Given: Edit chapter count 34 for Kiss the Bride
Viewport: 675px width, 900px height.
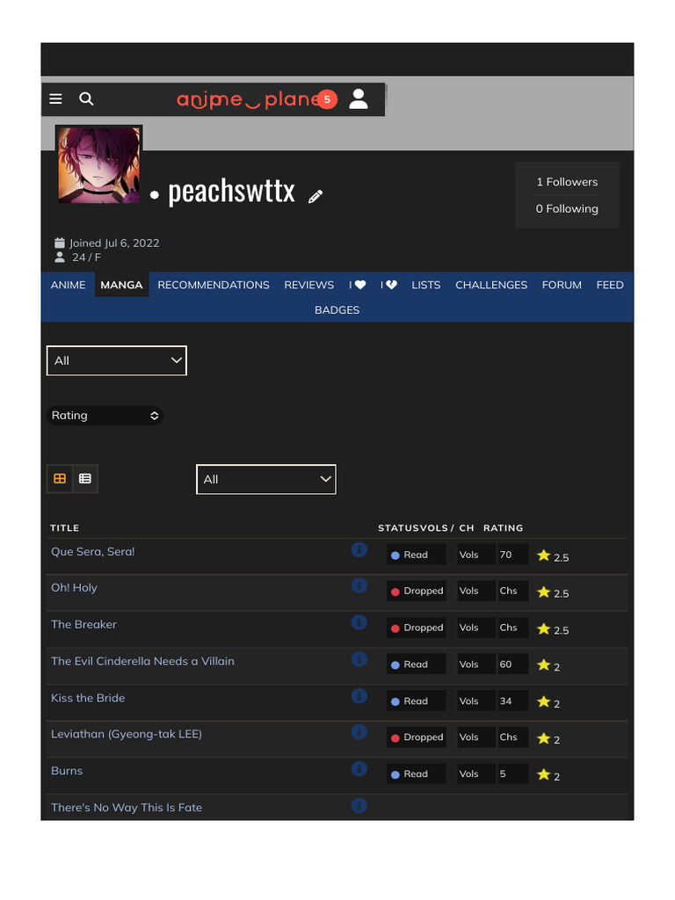Looking at the screenshot, I should click(512, 700).
